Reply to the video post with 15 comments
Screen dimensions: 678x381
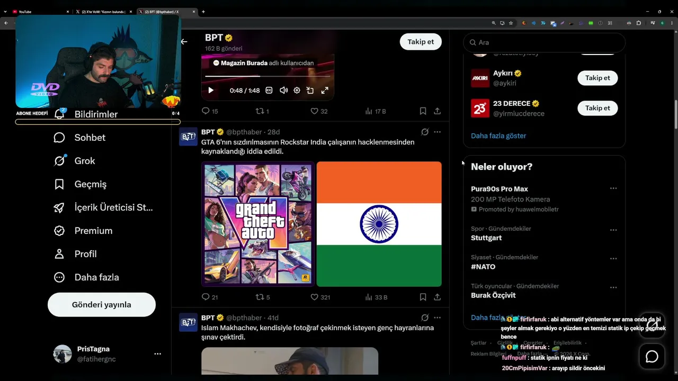coord(210,111)
